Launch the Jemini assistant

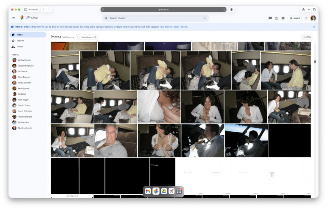click(x=294, y=18)
